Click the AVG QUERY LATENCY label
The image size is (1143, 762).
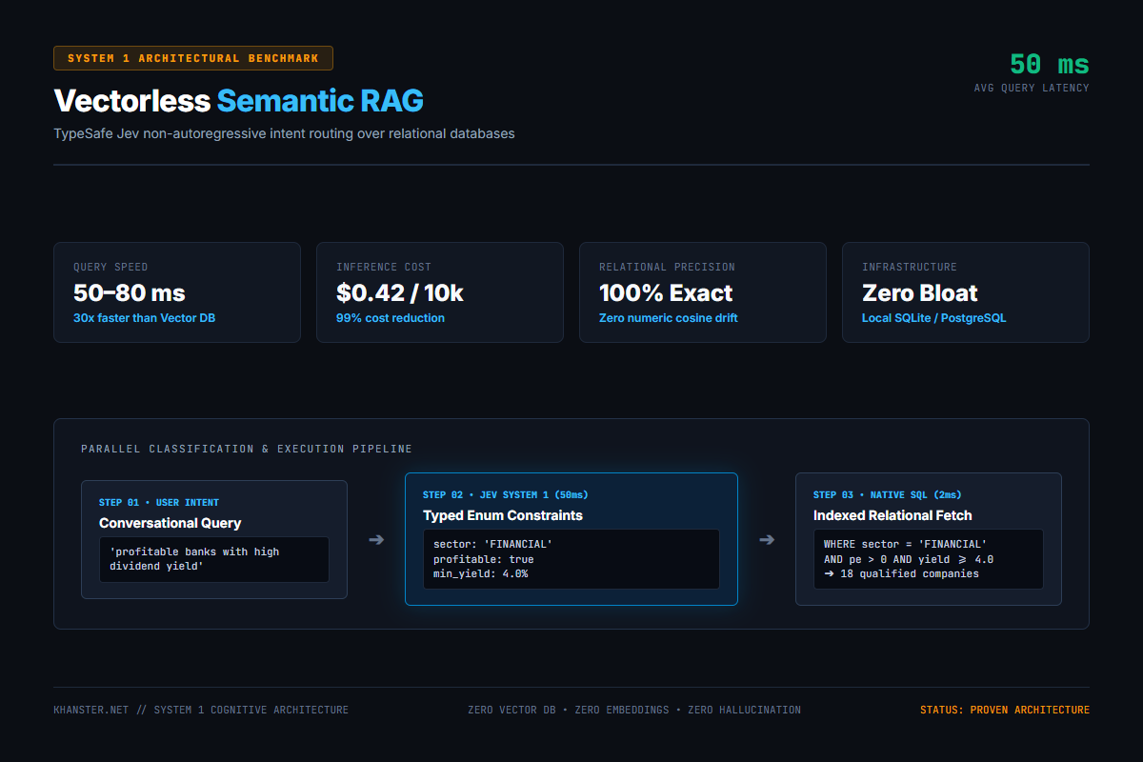[x=1032, y=88]
